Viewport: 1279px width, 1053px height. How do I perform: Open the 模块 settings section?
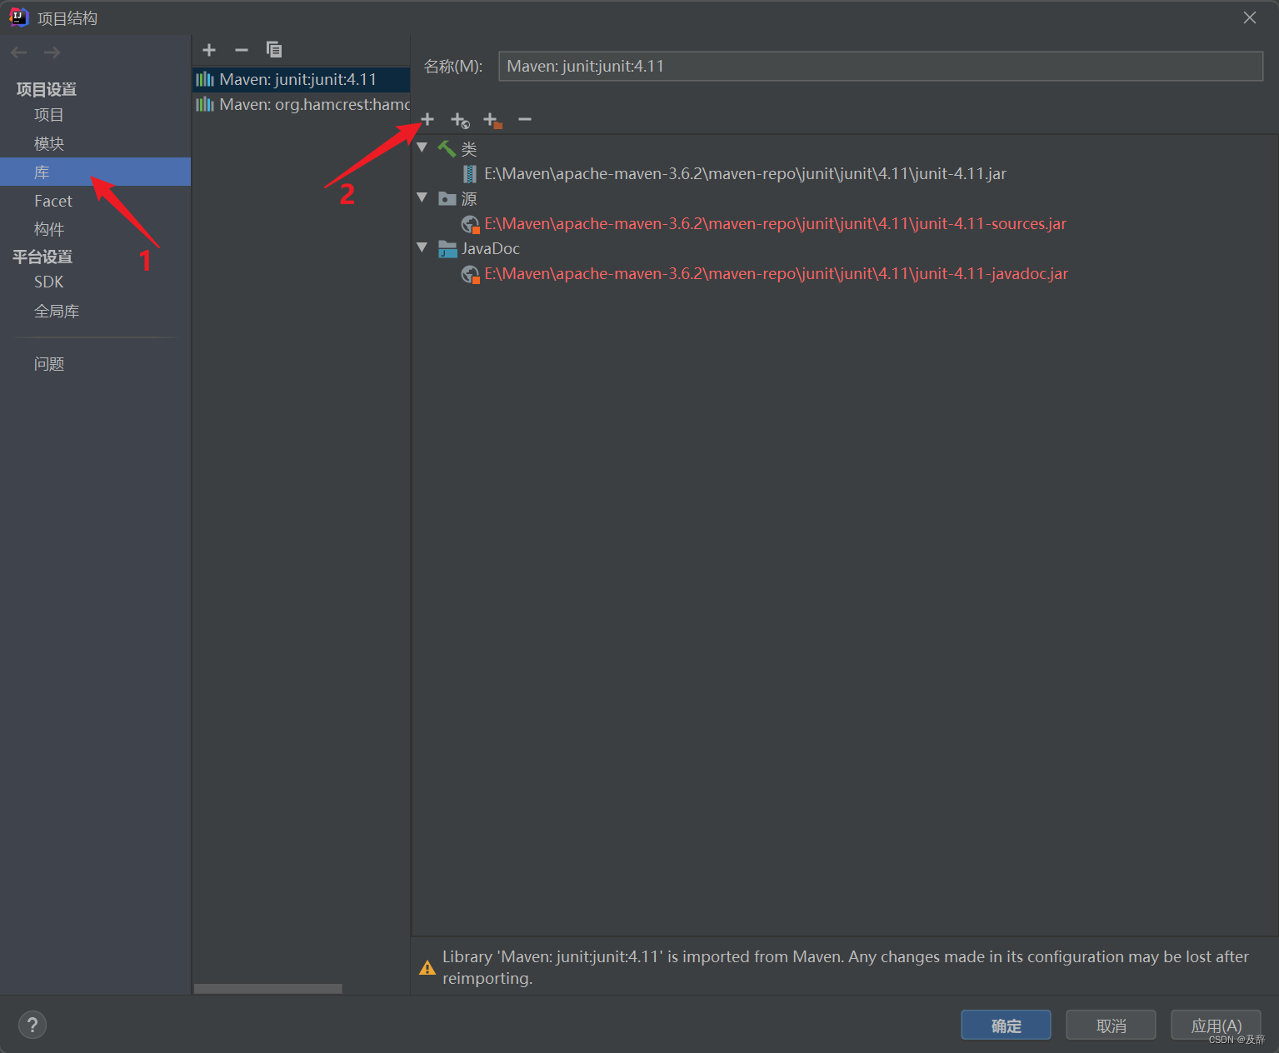[48, 142]
